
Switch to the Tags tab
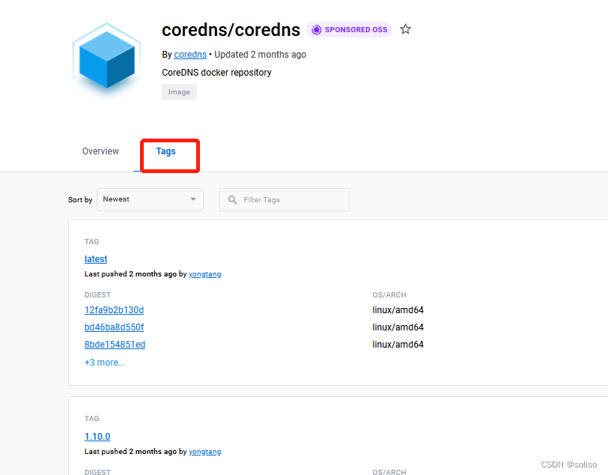[x=165, y=151]
